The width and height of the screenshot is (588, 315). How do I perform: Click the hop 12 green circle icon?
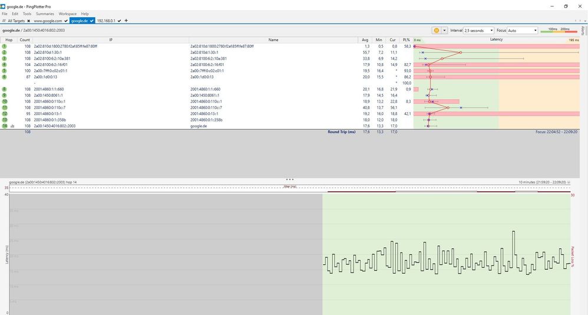pyautogui.click(x=5, y=114)
